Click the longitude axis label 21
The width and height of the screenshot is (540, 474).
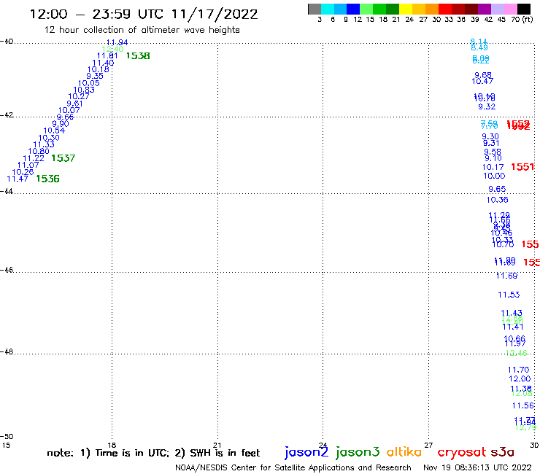coord(217,445)
